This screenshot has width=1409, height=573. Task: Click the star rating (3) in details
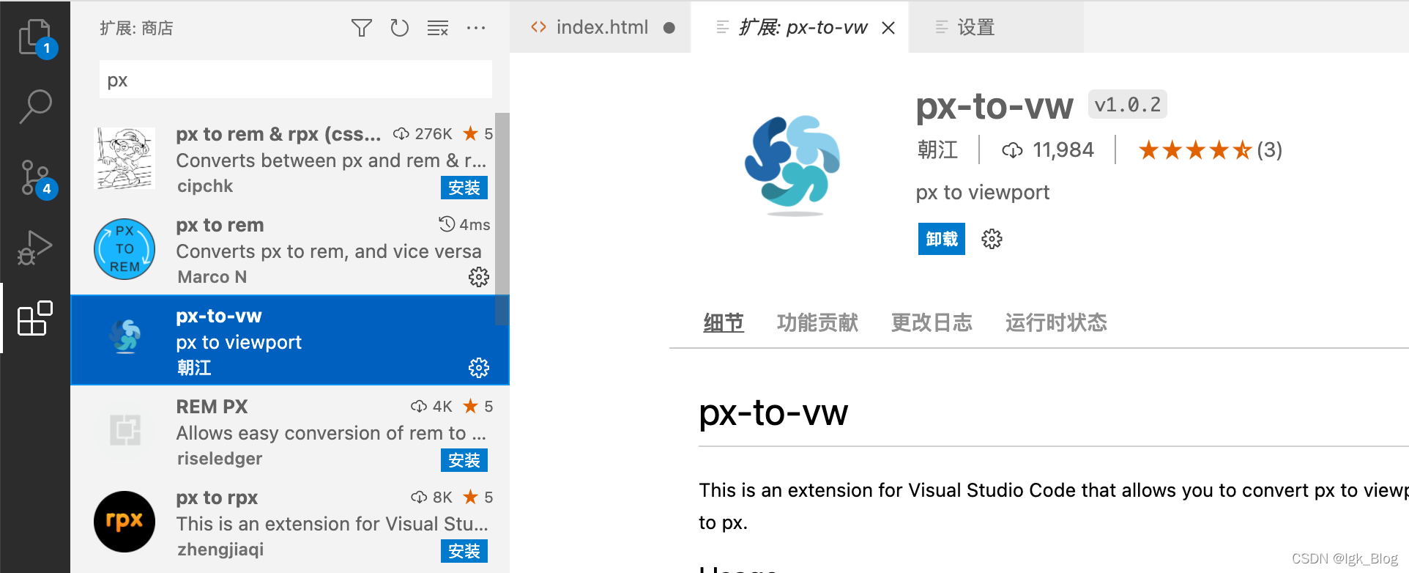click(1210, 150)
